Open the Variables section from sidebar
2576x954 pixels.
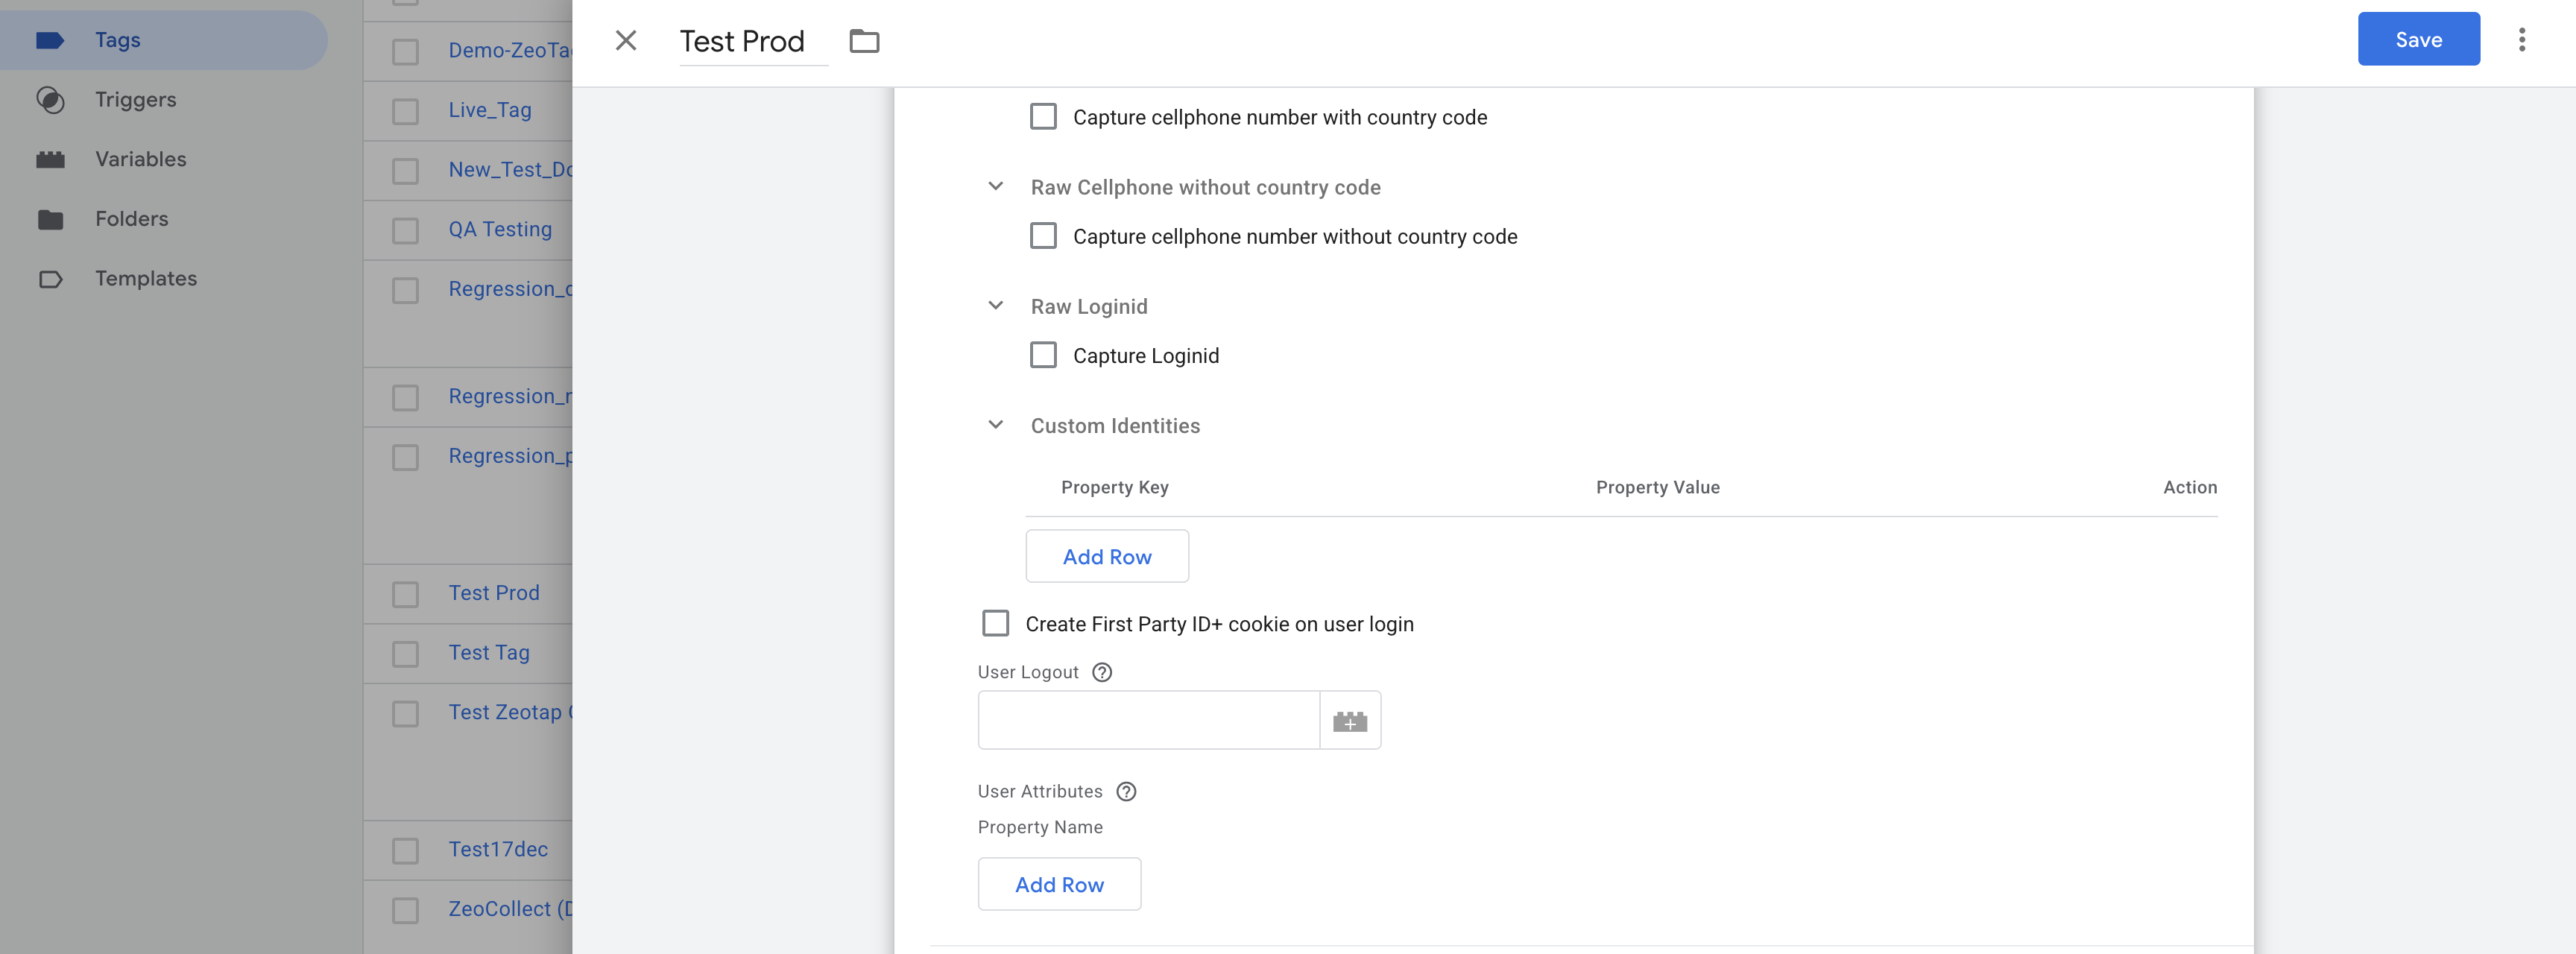141,158
